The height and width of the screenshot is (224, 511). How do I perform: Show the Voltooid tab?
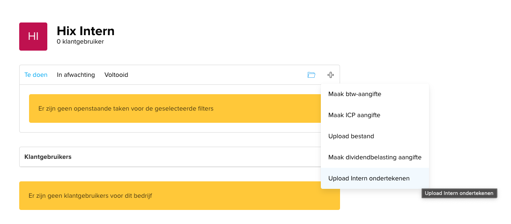116,75
